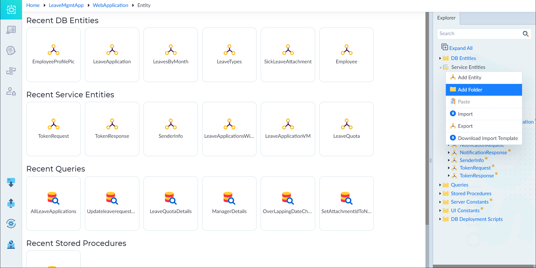Open the EmployeeProfilePic DB entity card
536x268 pixels.
pyautogui.click(x=53, y=55)
